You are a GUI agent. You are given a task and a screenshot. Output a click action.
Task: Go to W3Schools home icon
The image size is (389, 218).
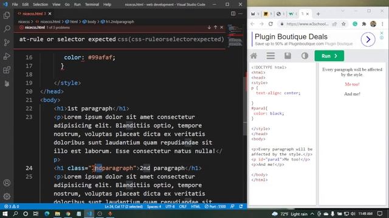[253, 56]
